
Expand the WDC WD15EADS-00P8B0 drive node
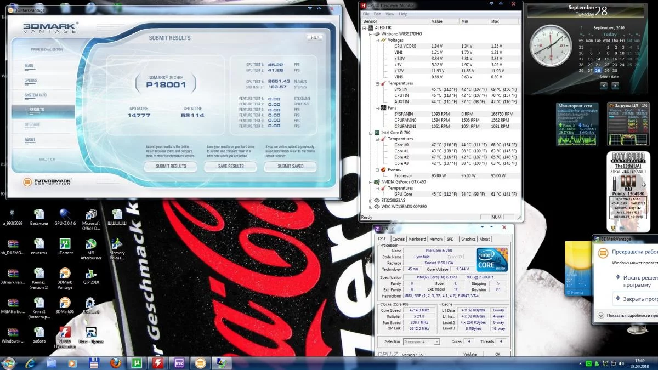371,207
